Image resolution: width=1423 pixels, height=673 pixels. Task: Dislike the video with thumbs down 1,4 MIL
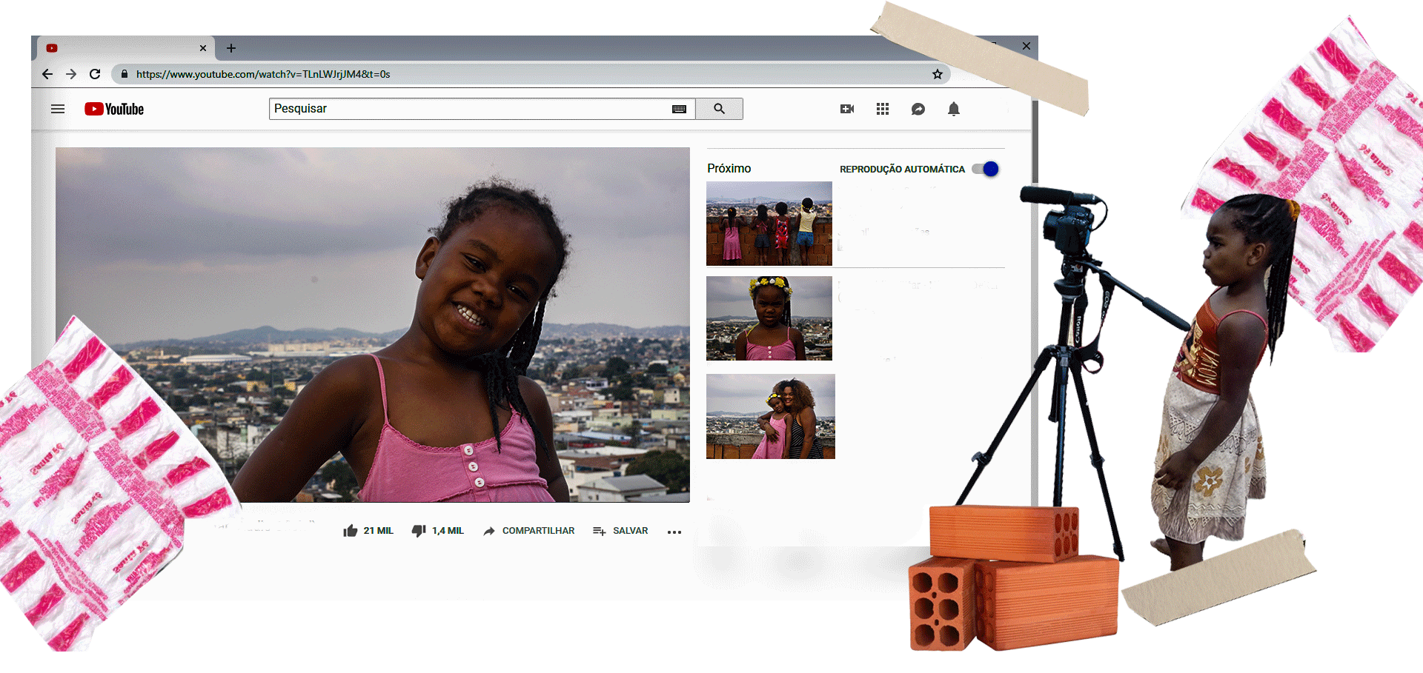tap(438, 531)
